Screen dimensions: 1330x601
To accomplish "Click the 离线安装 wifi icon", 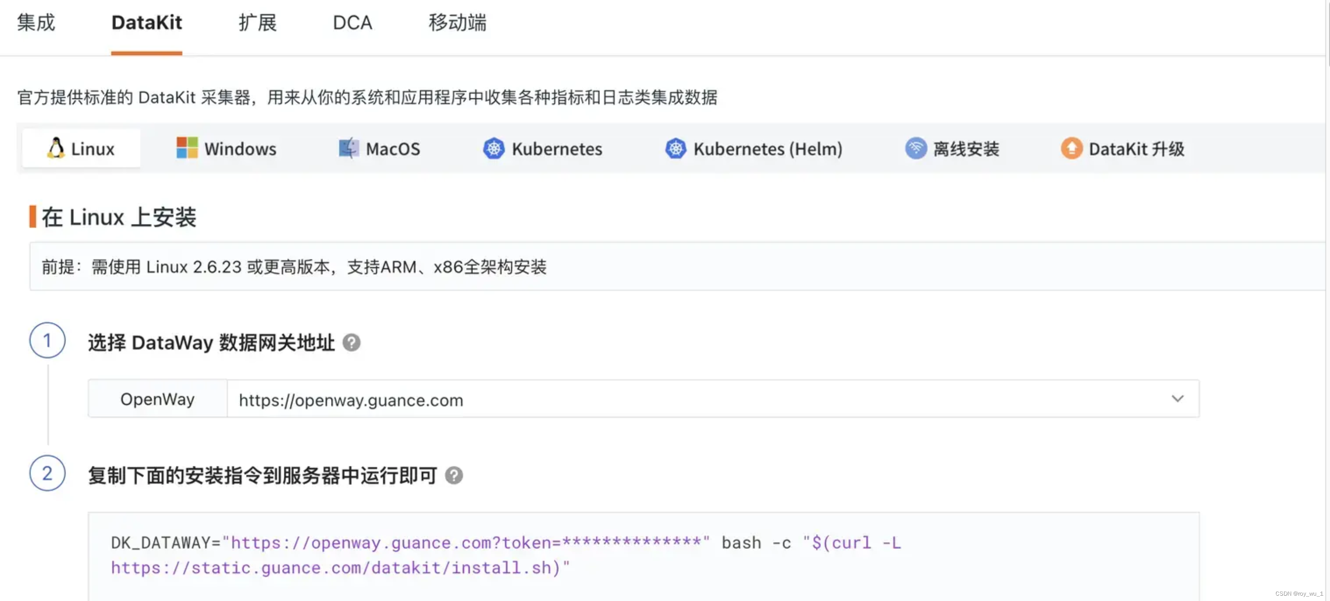I will tap(916, 149).
